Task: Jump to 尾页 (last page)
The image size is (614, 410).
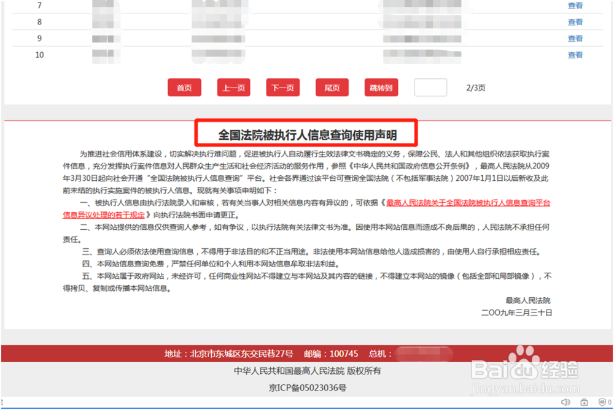Action: pos(332,87)
